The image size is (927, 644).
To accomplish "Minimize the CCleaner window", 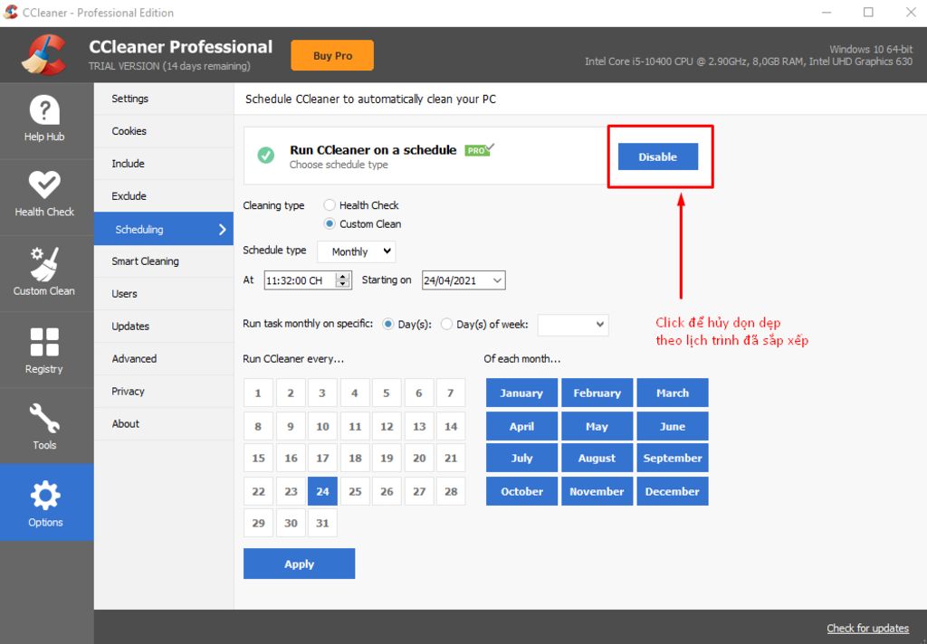I will pyautogui.click(x=827, y=13).
